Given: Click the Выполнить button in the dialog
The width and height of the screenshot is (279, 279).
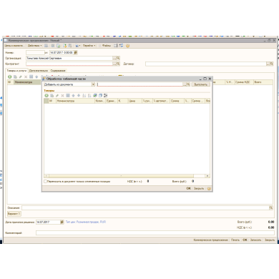Looking at the screenshot, I should tap(201, 84).
